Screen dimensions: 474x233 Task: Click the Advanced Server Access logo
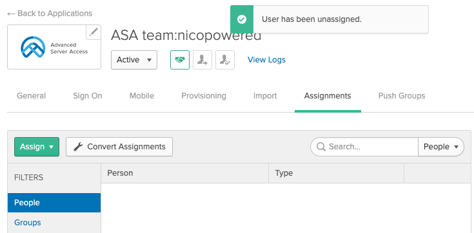54,47
